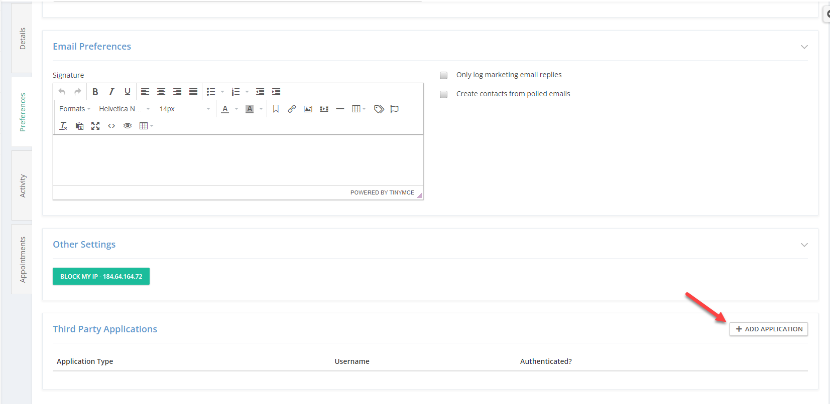Insert an anchor bookmark

tap(276, 109)
